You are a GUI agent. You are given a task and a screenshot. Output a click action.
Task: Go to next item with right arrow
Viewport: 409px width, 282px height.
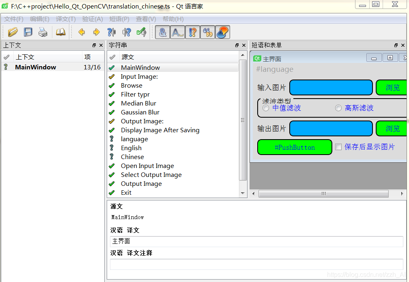pyautogui.click(x=97, y=32)
